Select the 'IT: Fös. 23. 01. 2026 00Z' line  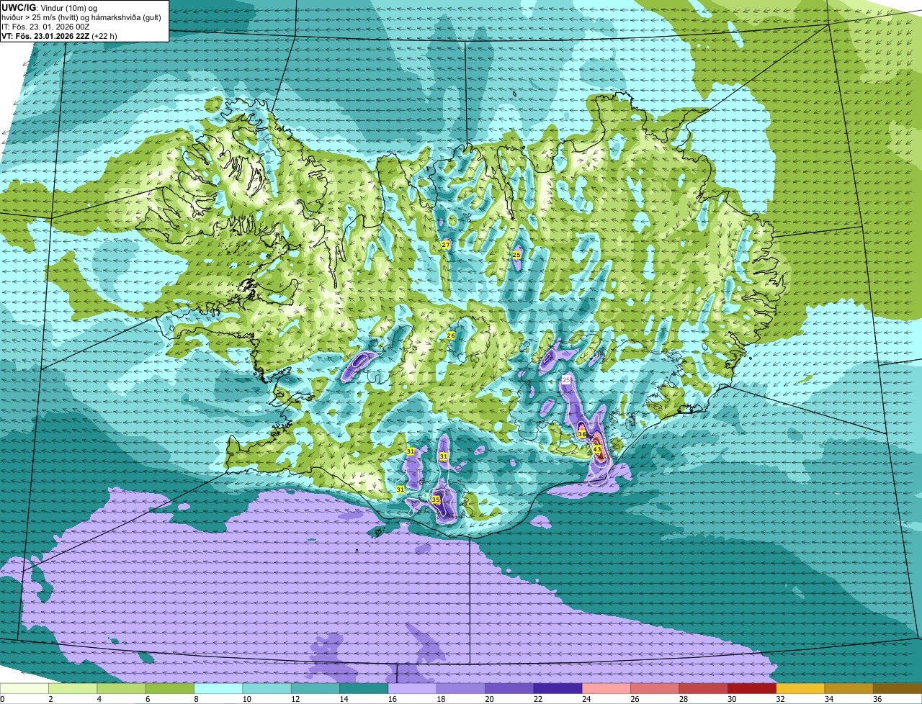(45, 27)
